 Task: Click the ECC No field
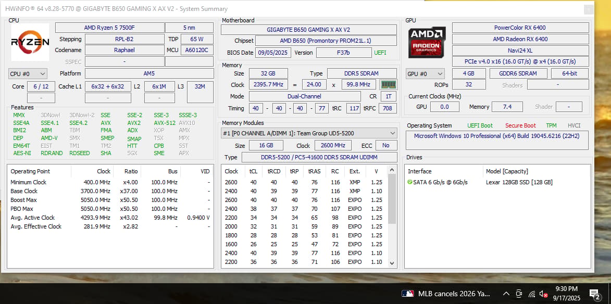pyautogui.click(x=386, y=146)
